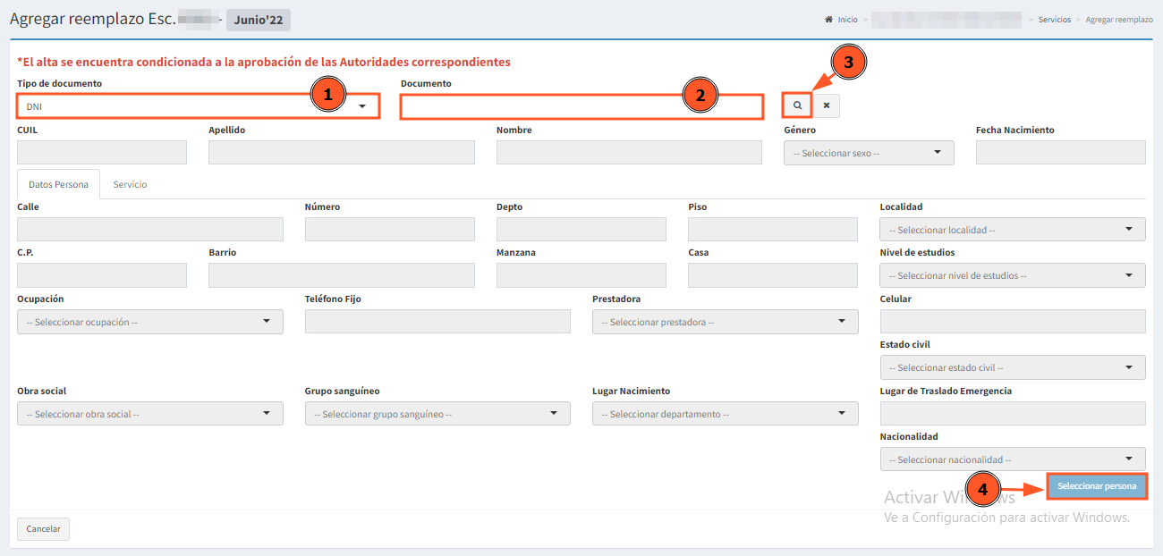Open the Seleccionar nacionalidad dropdown
The image size is (1163, 556).
[1013, 459]
